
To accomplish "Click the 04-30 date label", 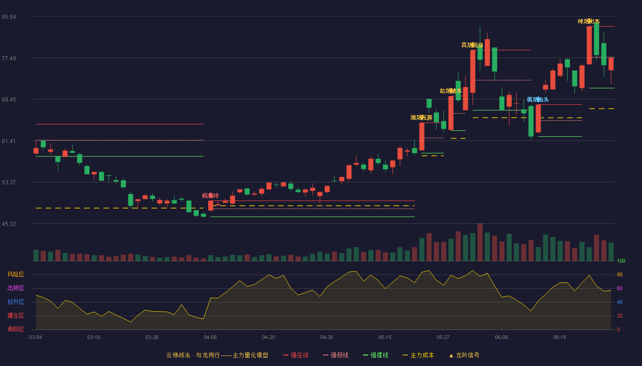I will click(x=327, y=337).
